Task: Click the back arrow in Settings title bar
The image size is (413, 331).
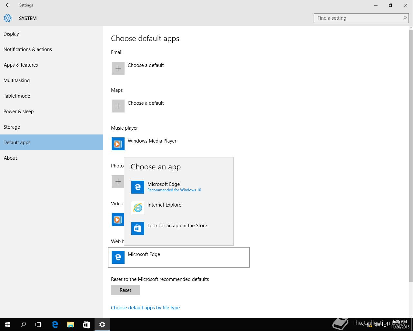Action: [x=8, y=5]
